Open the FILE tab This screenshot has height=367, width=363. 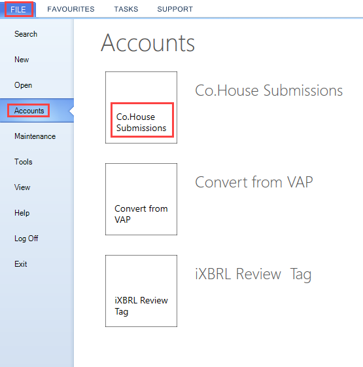18,9
